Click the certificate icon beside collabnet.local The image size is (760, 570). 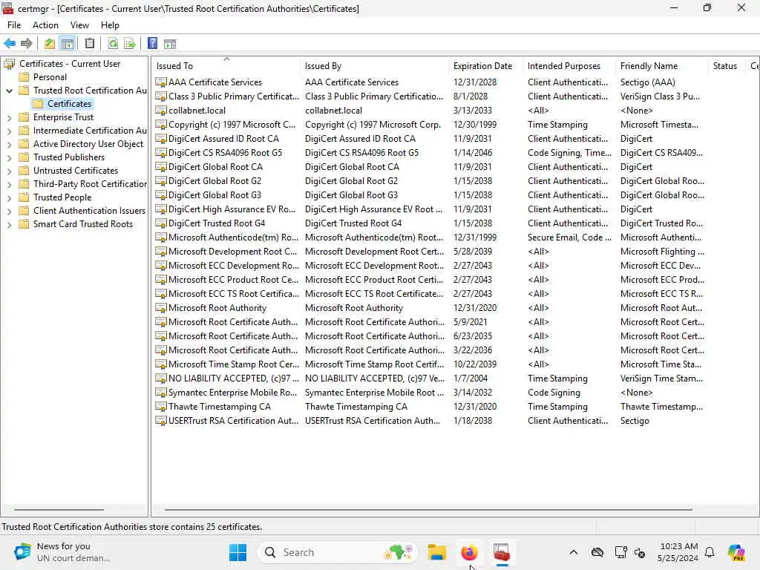pyautogui.click(x=161, y=111)
